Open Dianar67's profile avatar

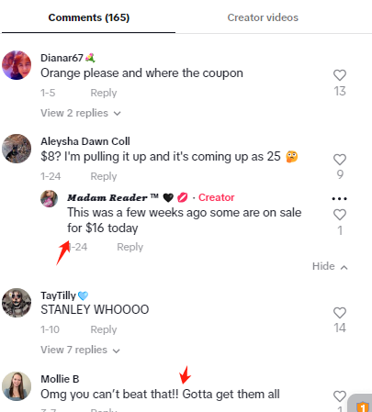[x=17, y=65]
